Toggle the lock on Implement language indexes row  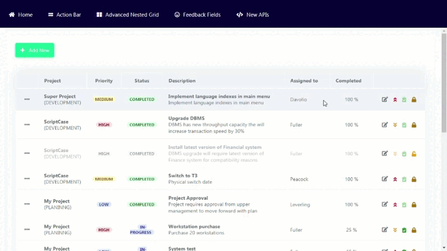(x=414, y=100)
